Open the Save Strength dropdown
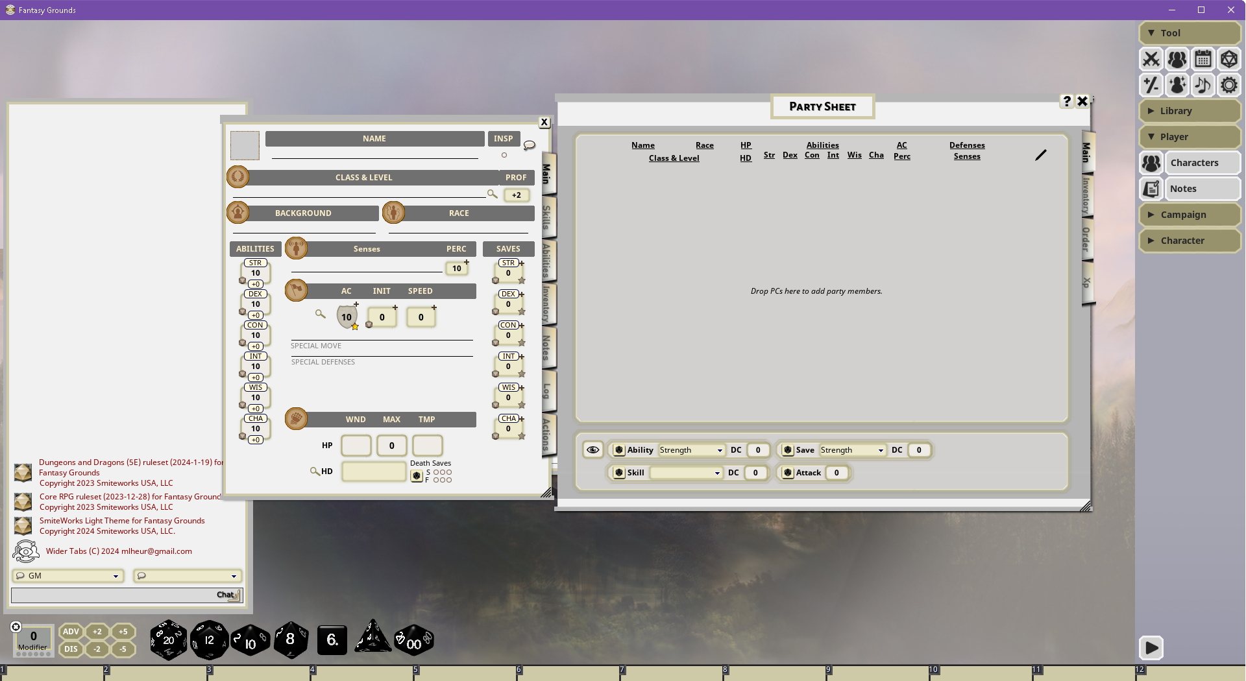This screenshot has width=1246, height=681. click(852, 450)
